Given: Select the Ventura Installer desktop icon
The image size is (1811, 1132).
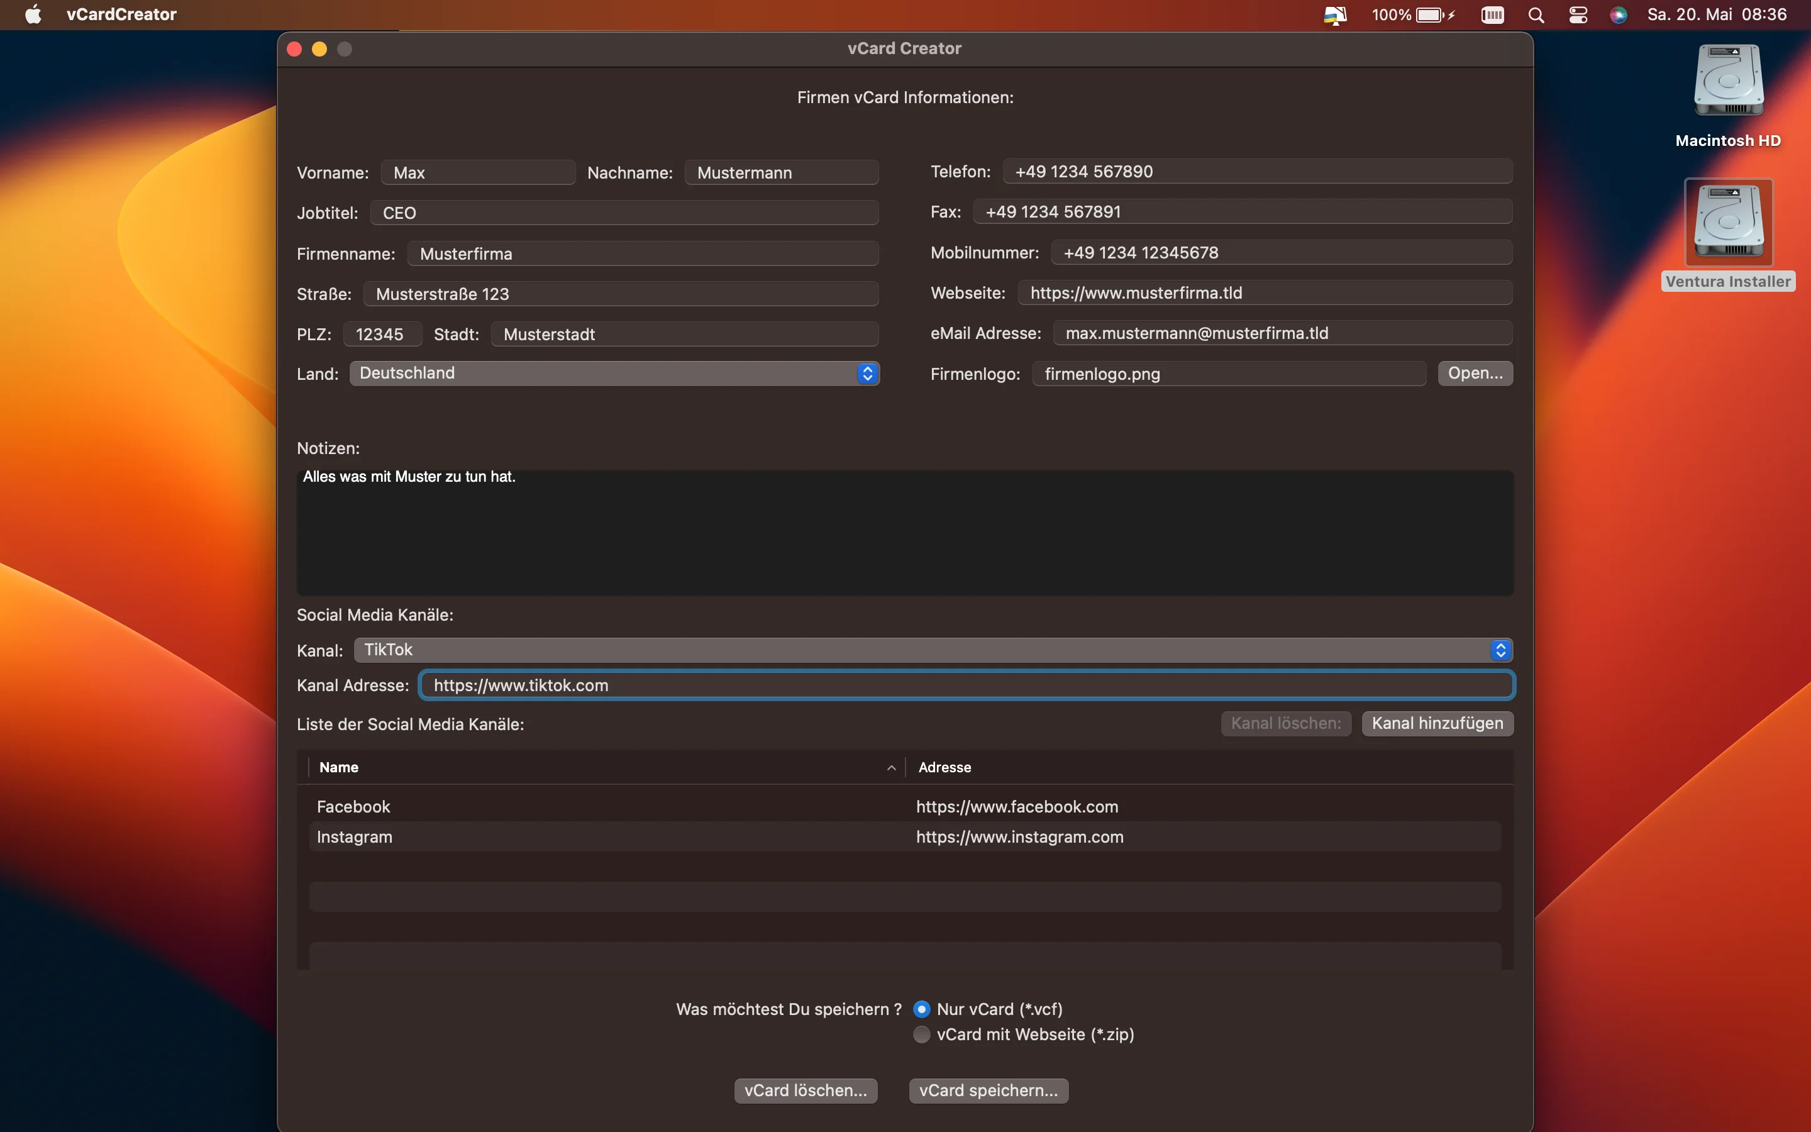Looking at the screenshot, I should tap(1728, 235).
